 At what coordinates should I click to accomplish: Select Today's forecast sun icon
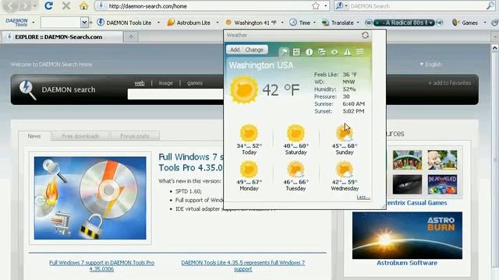pos(249,133)
